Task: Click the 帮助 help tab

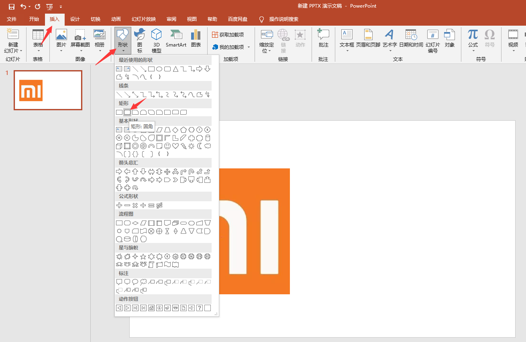Action: point(212,19)
